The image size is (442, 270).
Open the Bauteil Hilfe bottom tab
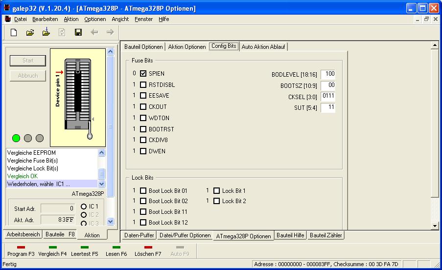pos(290,235)
